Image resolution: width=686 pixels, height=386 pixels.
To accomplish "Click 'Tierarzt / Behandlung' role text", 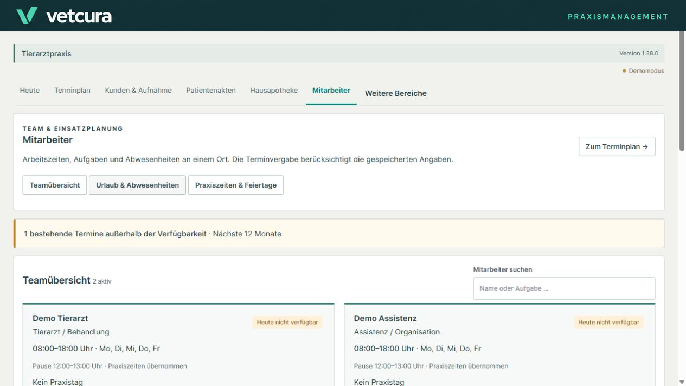I will click(71, 332).
